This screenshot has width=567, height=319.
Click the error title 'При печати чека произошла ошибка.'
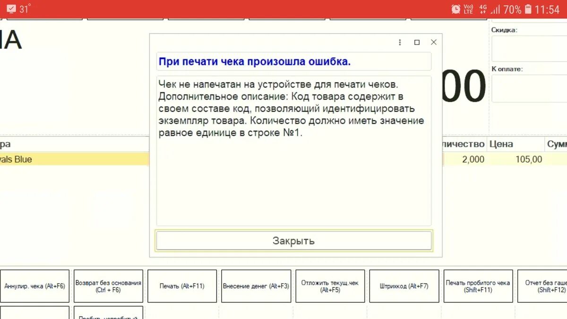click(x=255, y=61)
